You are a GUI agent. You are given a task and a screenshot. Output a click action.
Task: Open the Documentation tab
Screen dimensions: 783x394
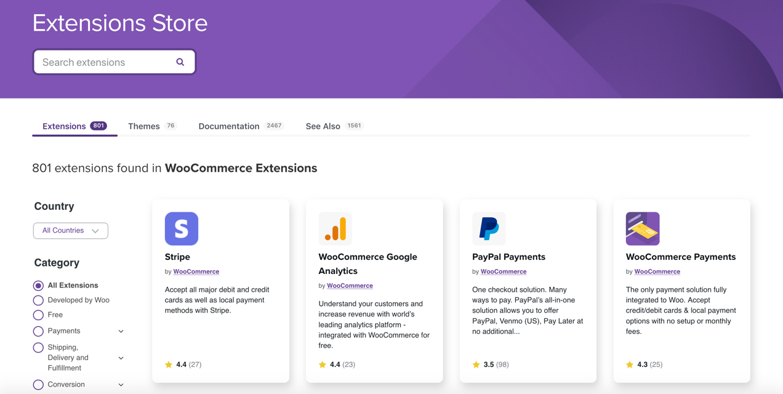(x=228, y=126)
